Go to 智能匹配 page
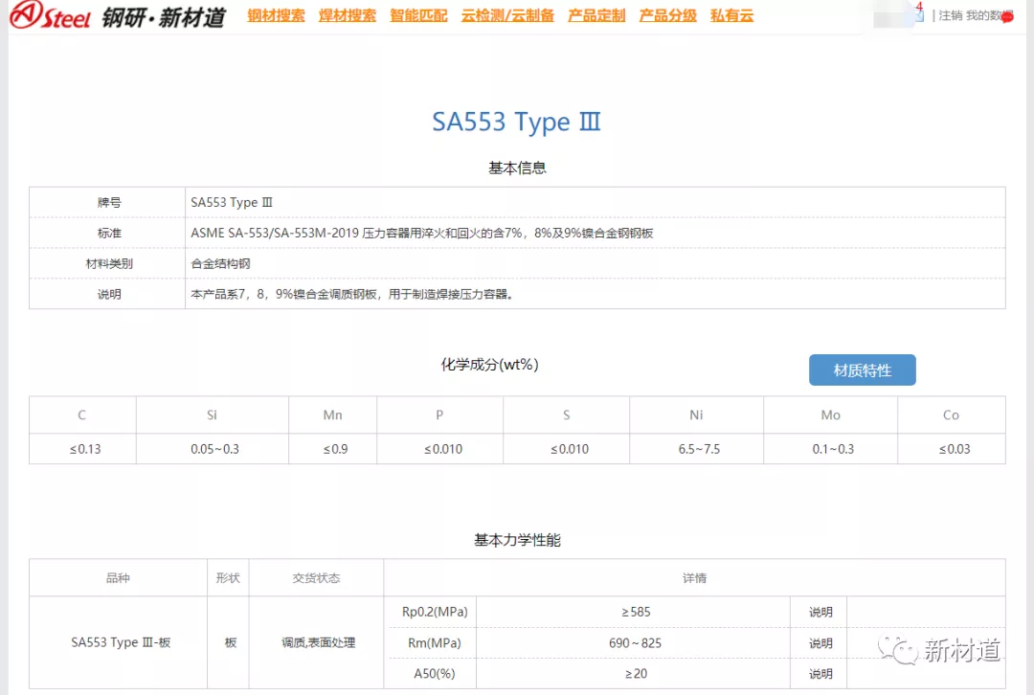Viewport: 1034px width, 695px height. [418, 16]
